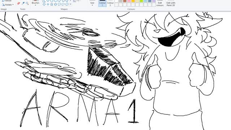Activate Colour 2 background selector
231x130 pixels.
(x=110, y=3)
